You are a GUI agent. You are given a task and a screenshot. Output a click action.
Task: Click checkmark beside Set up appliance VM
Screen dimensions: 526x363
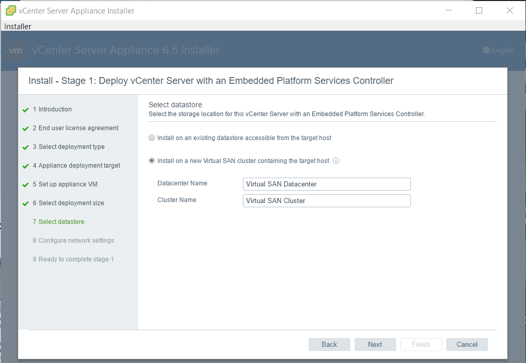click(26, 185)
